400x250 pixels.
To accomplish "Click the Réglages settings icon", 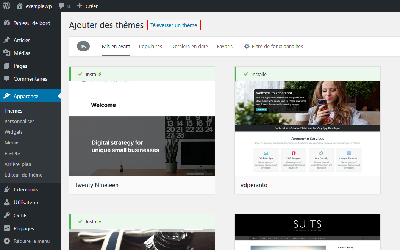I will [x=7, y=228].
